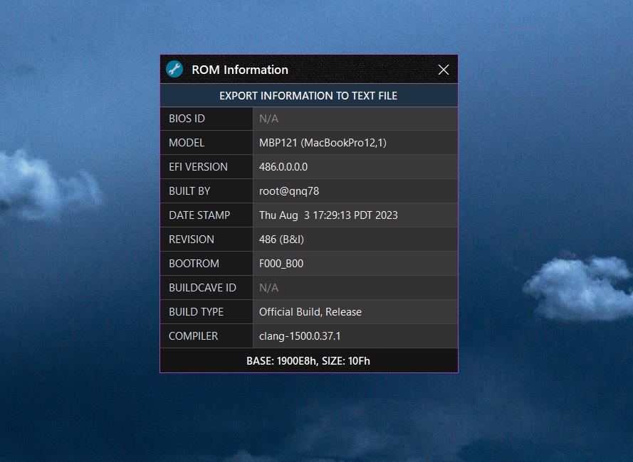Viewport: 633px width, 462px height.
Task: Click the BASE: 1900E8h, SIZE: 10Fh footer
Action: 308,361
